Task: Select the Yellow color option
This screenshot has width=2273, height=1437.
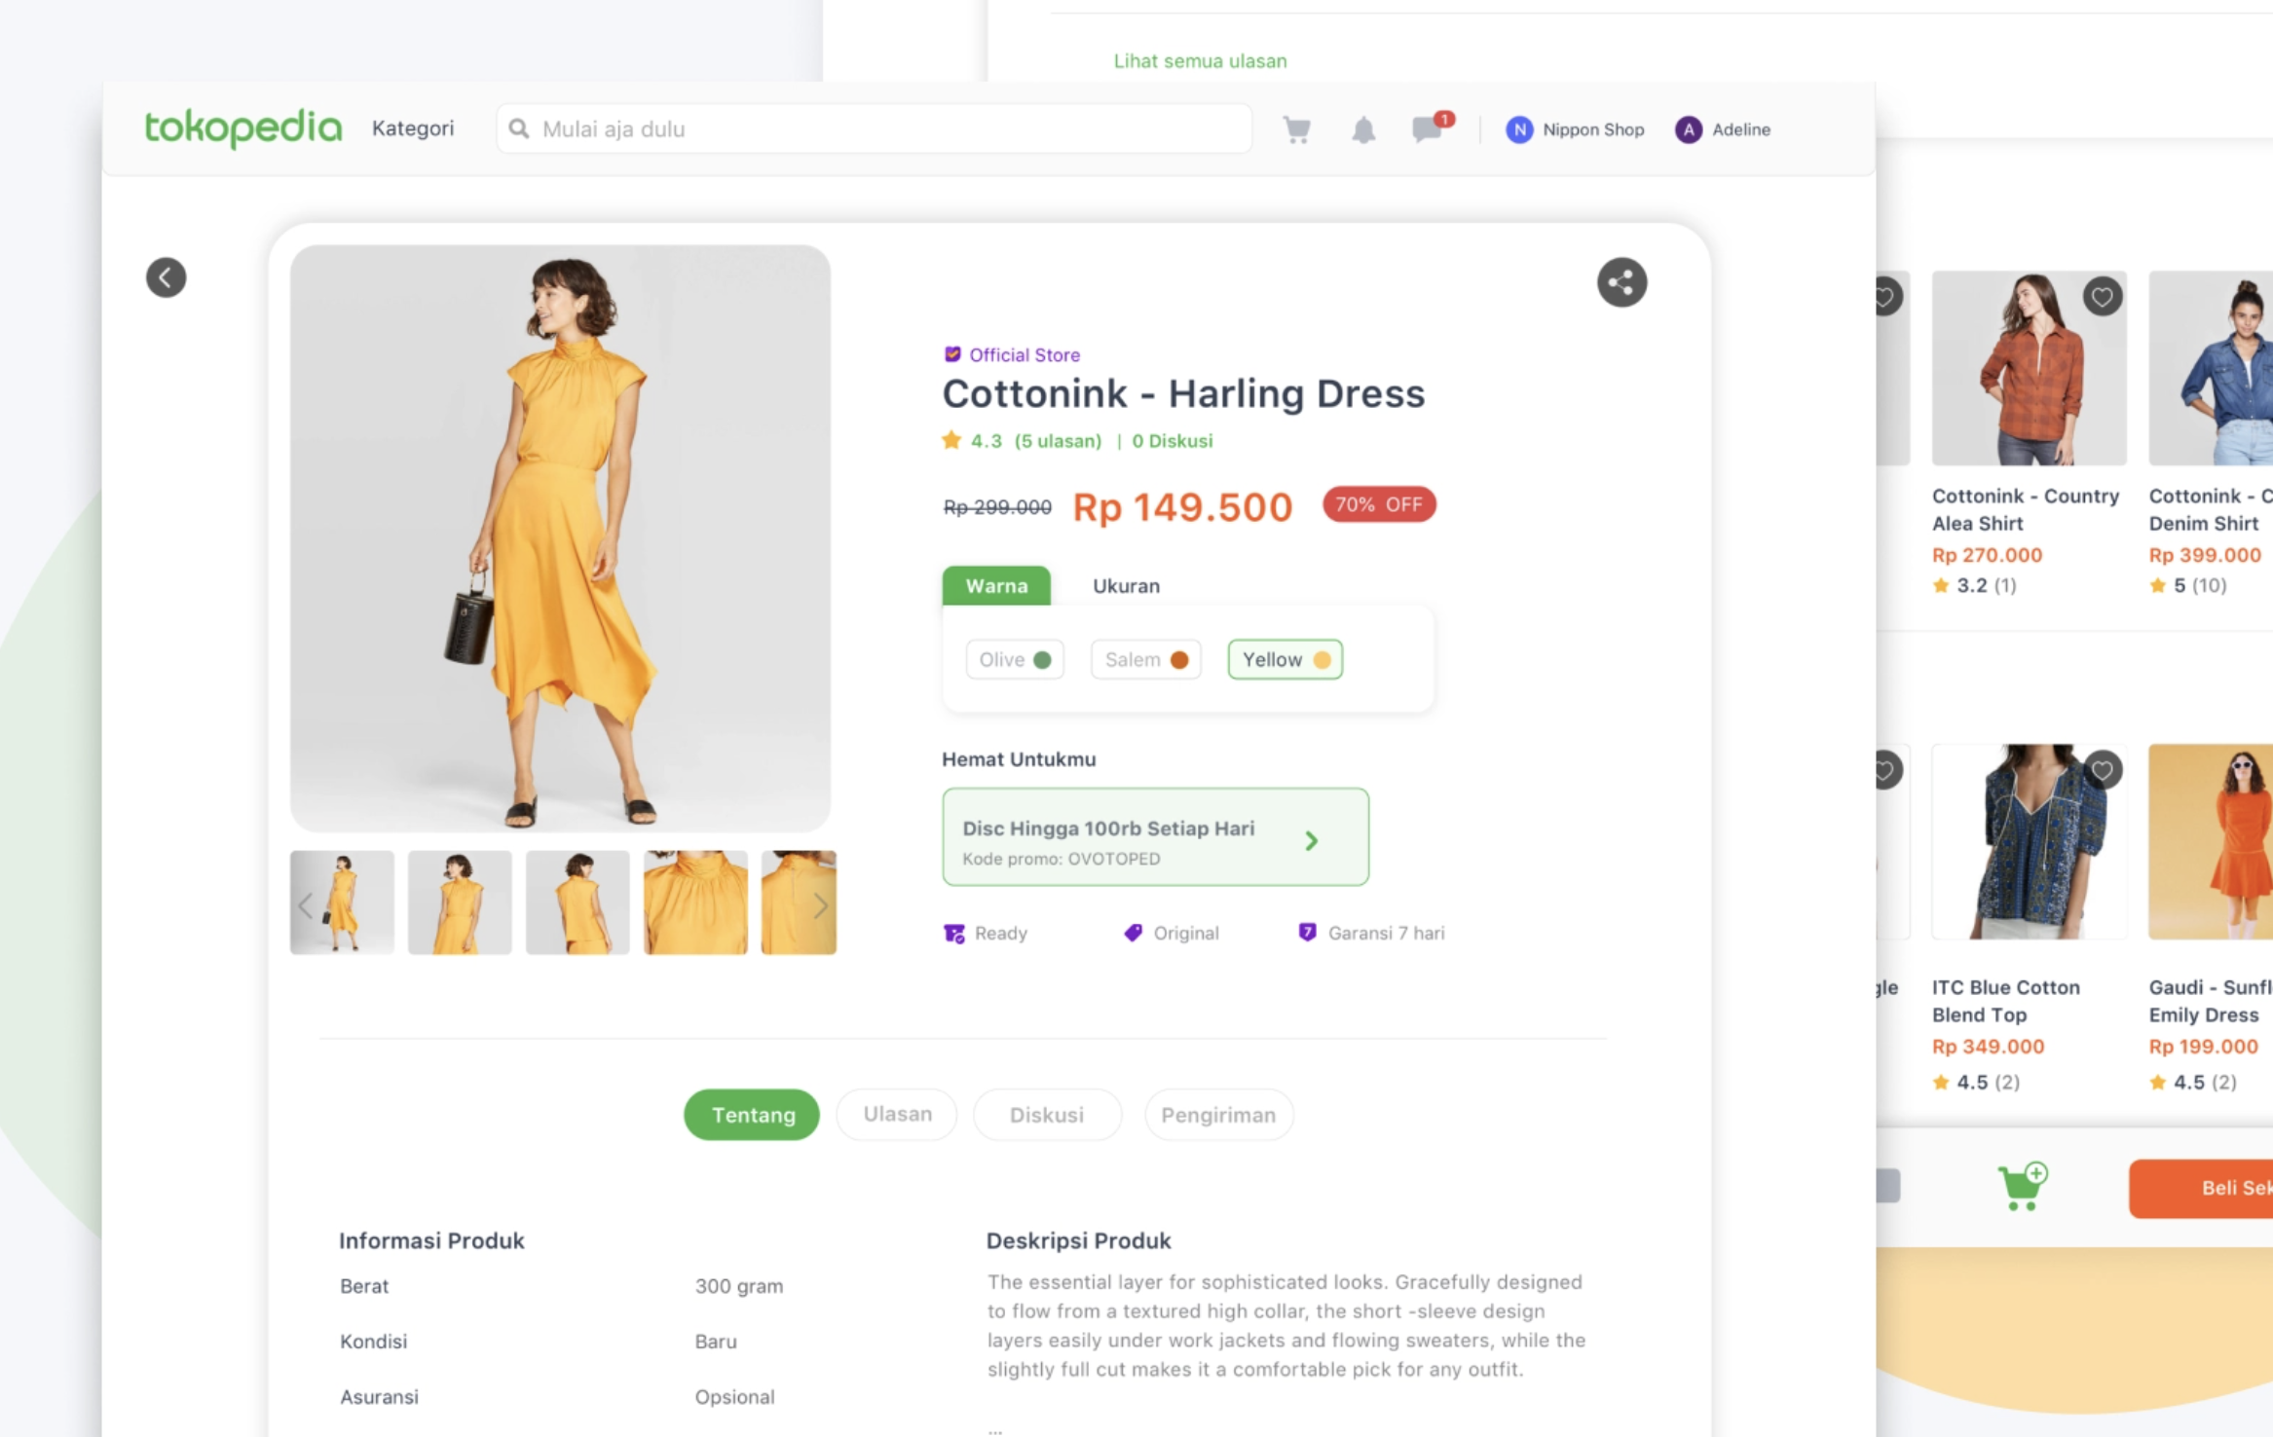Action: point(1285,659)
